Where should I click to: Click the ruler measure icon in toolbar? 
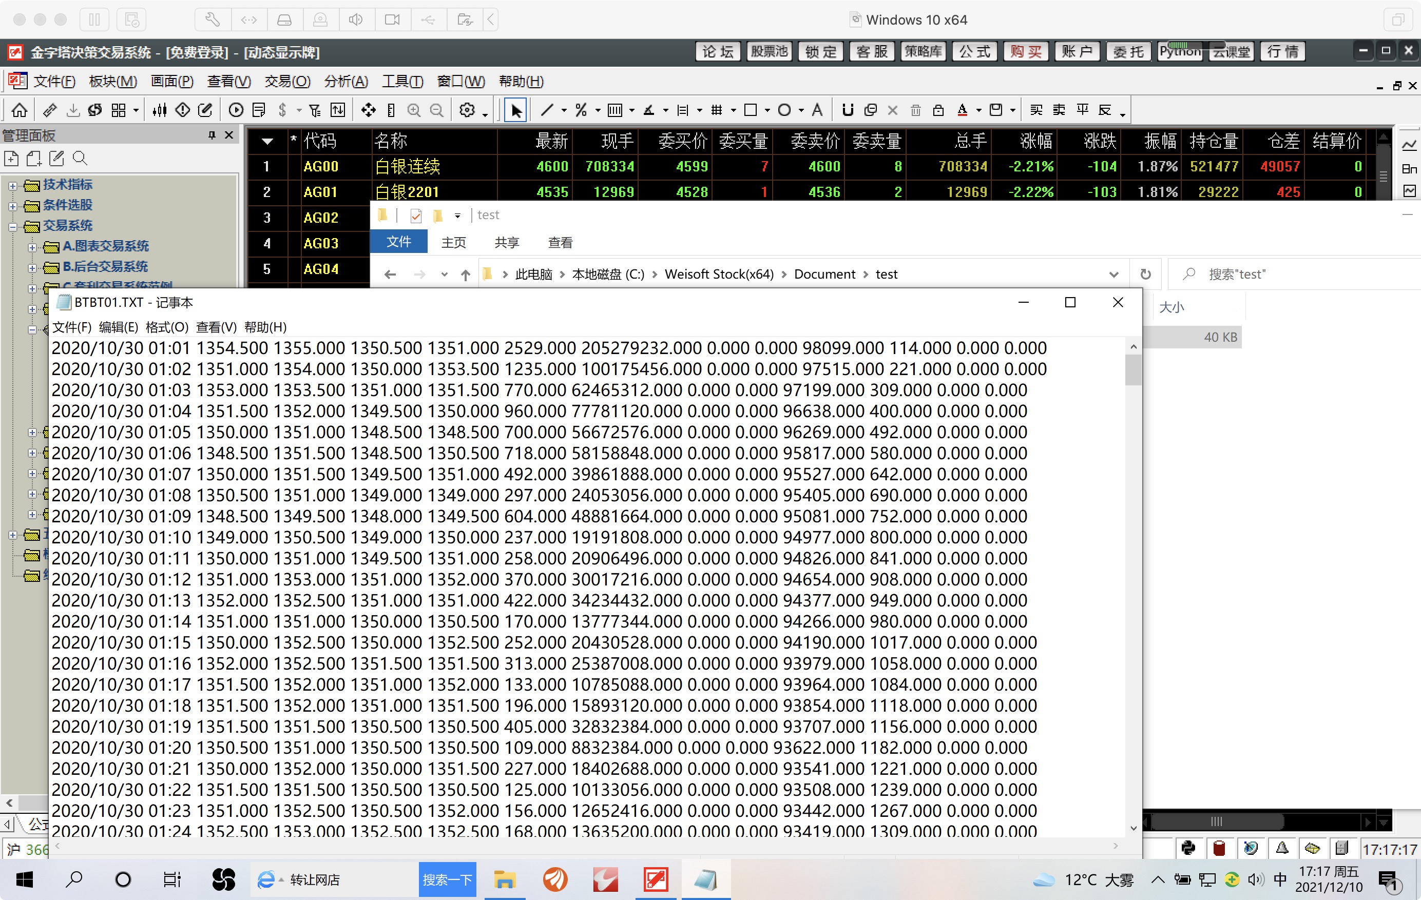pyautogui.click(x=50, y=110)
